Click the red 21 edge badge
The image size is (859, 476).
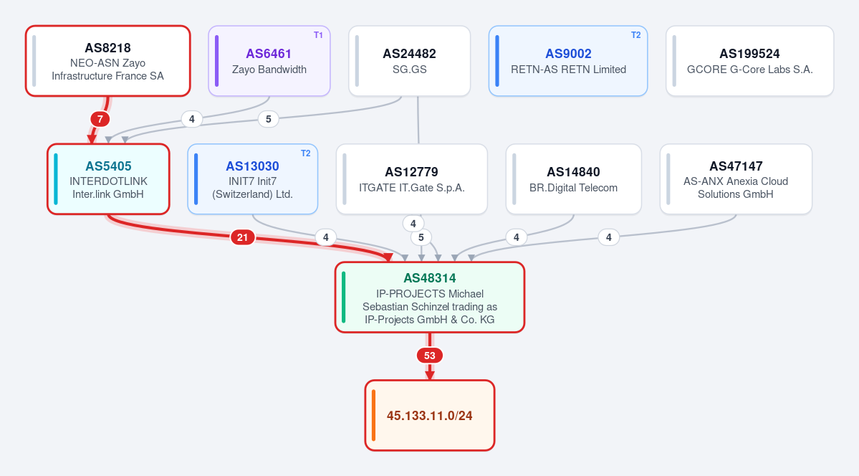pos(243,237)
